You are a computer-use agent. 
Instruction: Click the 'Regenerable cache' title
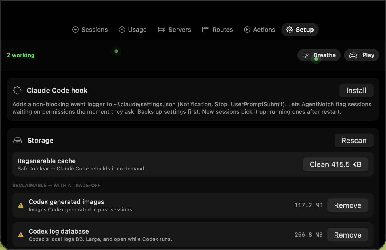tap(47, 161)
